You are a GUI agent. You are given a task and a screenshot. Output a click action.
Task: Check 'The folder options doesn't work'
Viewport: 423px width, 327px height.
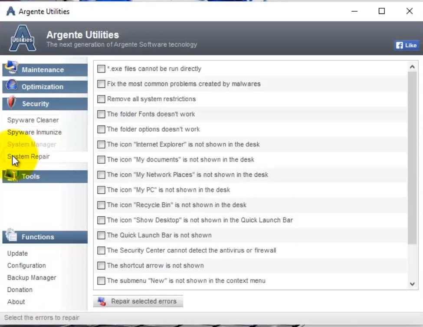[101, 129]
